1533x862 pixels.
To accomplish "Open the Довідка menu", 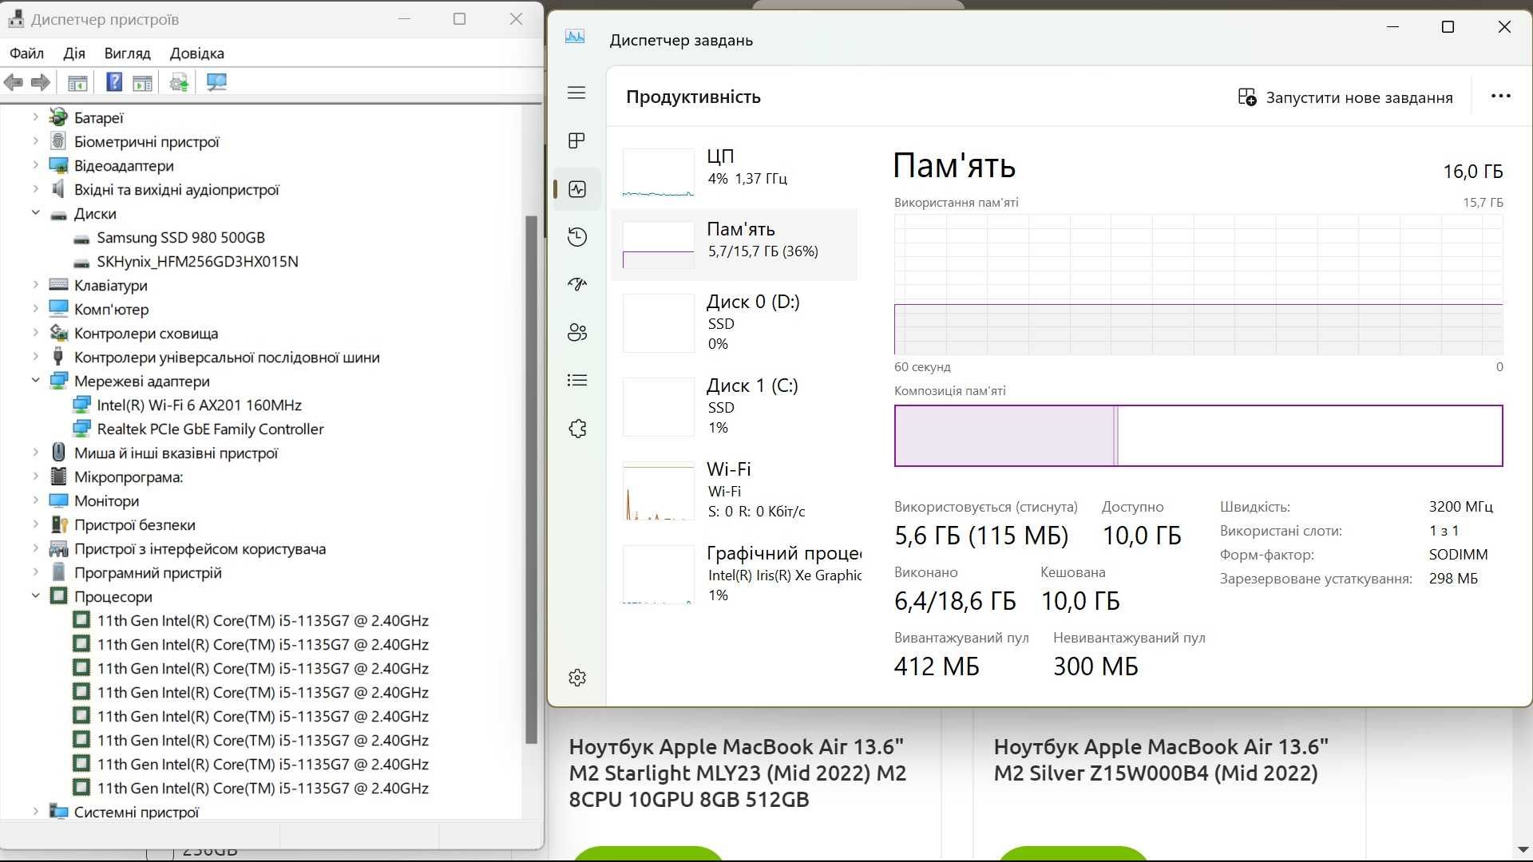I will pos(196,53).
